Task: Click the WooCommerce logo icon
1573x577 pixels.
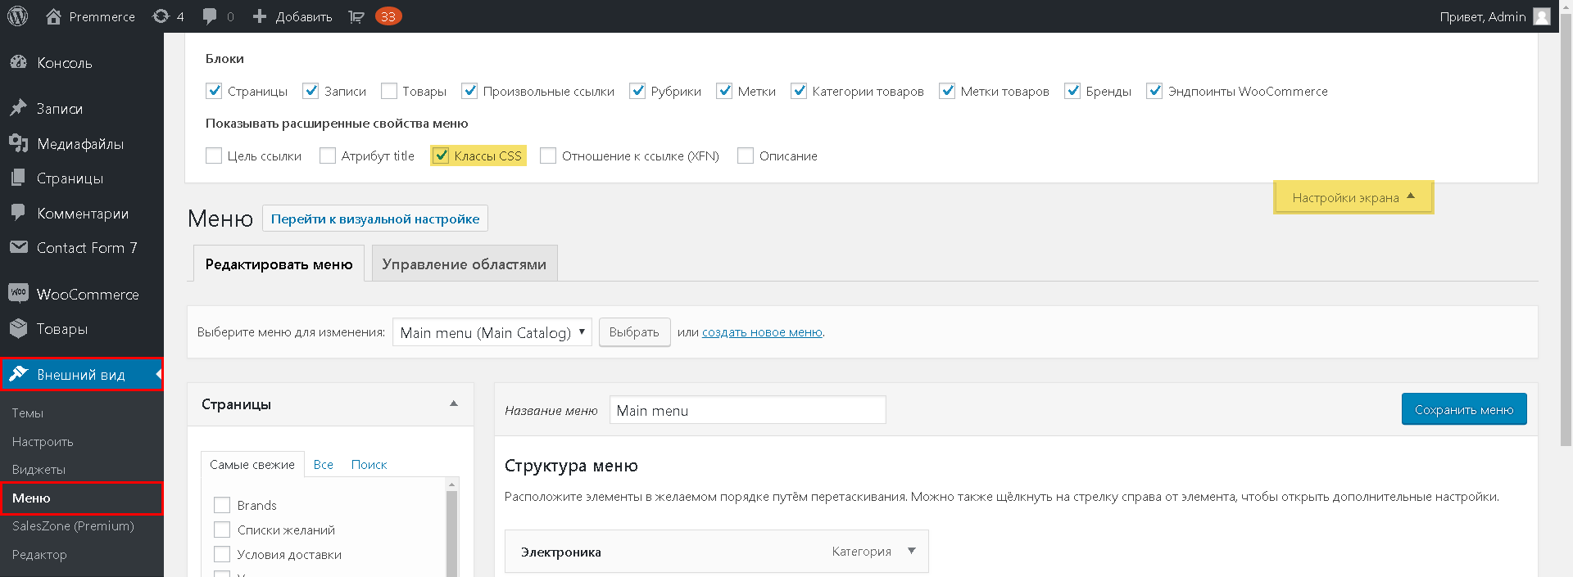Action: (x=18, y=293)
